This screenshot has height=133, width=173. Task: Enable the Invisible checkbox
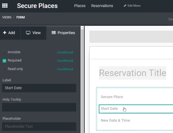tap(4, 52)
